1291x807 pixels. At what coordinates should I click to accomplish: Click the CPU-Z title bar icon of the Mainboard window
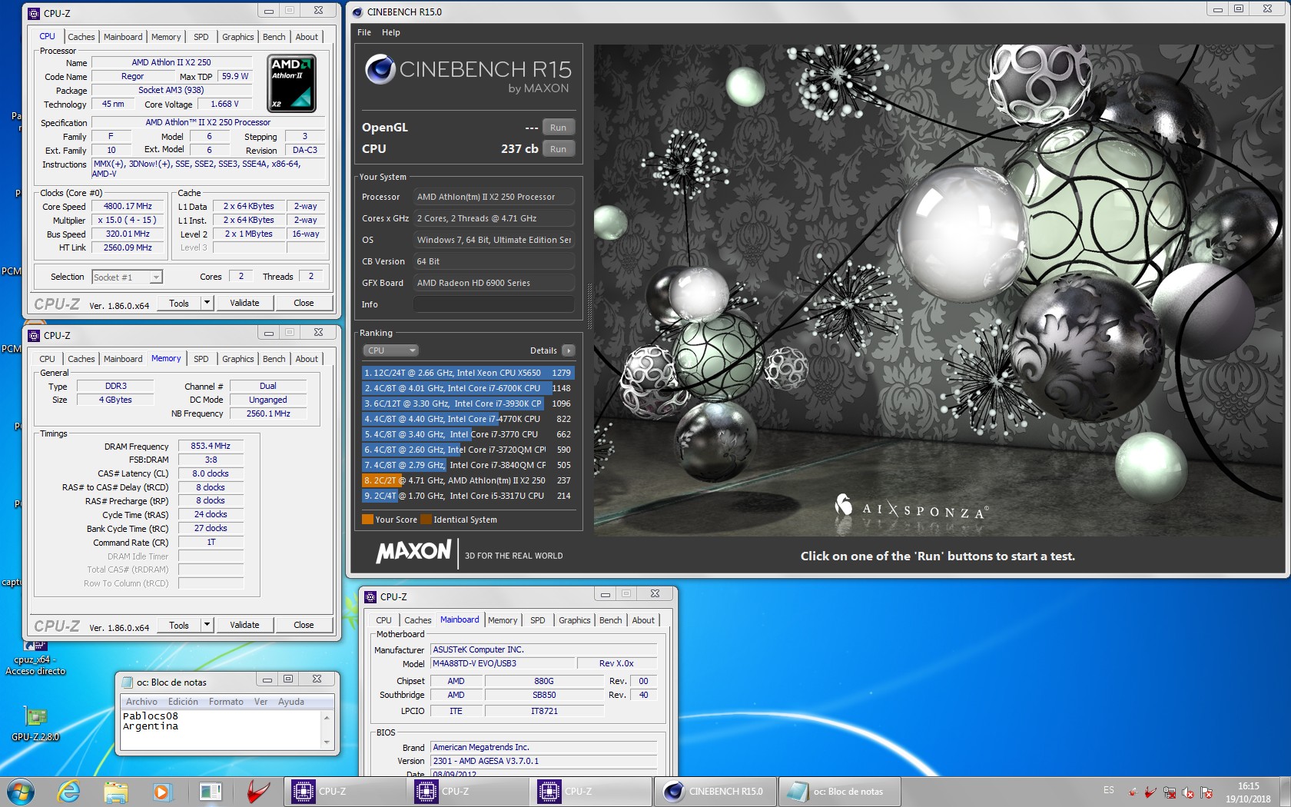[370, 596]
